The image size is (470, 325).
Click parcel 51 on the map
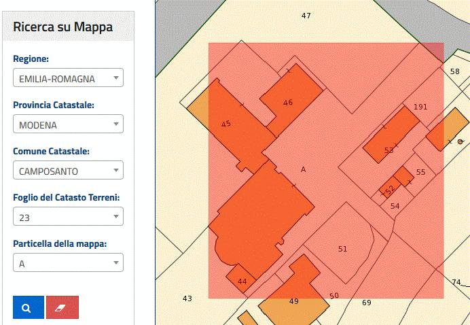[342, 249]
